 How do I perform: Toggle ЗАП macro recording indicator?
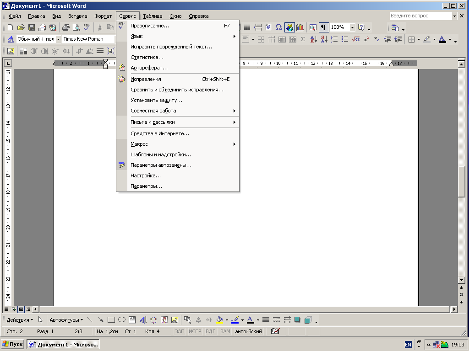point(180,331)
